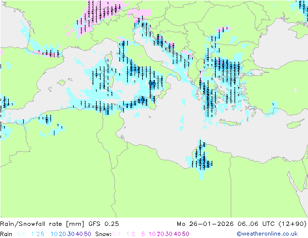Select the Snow legend value 20
Viewport: 308px width, 238px height.
click(x=160, y=234)
